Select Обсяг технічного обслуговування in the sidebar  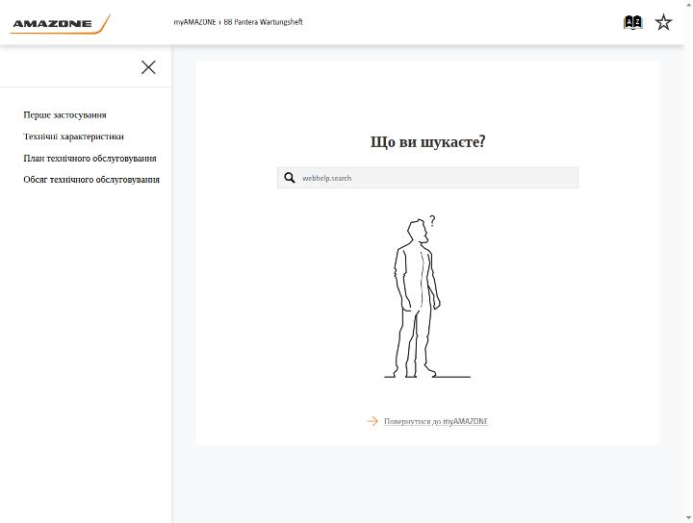[91, 180]
